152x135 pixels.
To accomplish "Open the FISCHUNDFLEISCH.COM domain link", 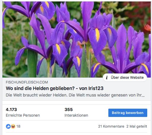I will (27, 82).
